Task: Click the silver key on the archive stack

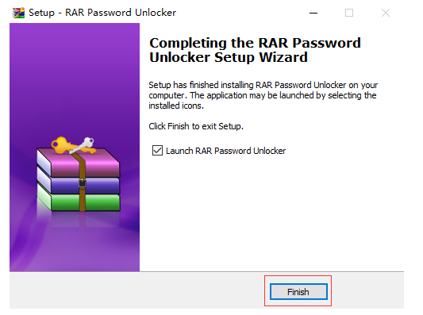Action: click(83, 144)
